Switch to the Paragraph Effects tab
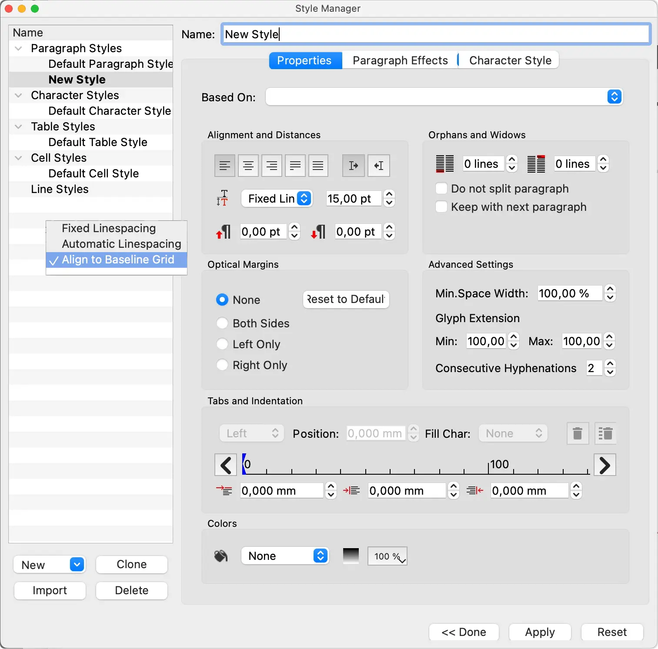Viewport: 658px width, 649px height. pos(400,60)
